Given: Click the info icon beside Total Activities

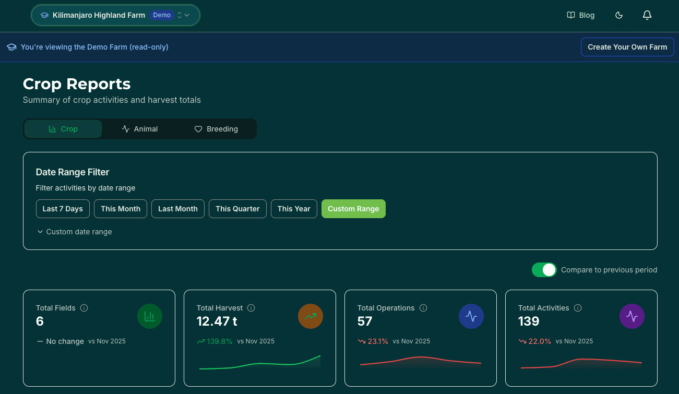Looking at the screenshot, I should 578,308.
